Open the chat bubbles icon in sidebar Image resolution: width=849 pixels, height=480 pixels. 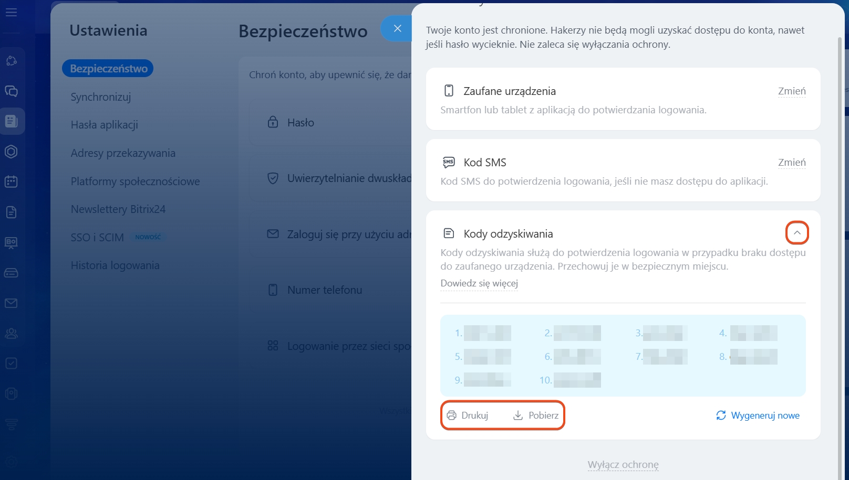(11, 91)
